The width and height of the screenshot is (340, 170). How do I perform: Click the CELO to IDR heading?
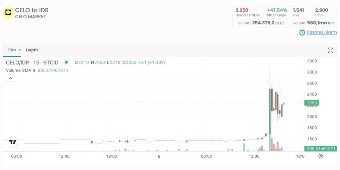pyautogui.click(x=32, y=10)
